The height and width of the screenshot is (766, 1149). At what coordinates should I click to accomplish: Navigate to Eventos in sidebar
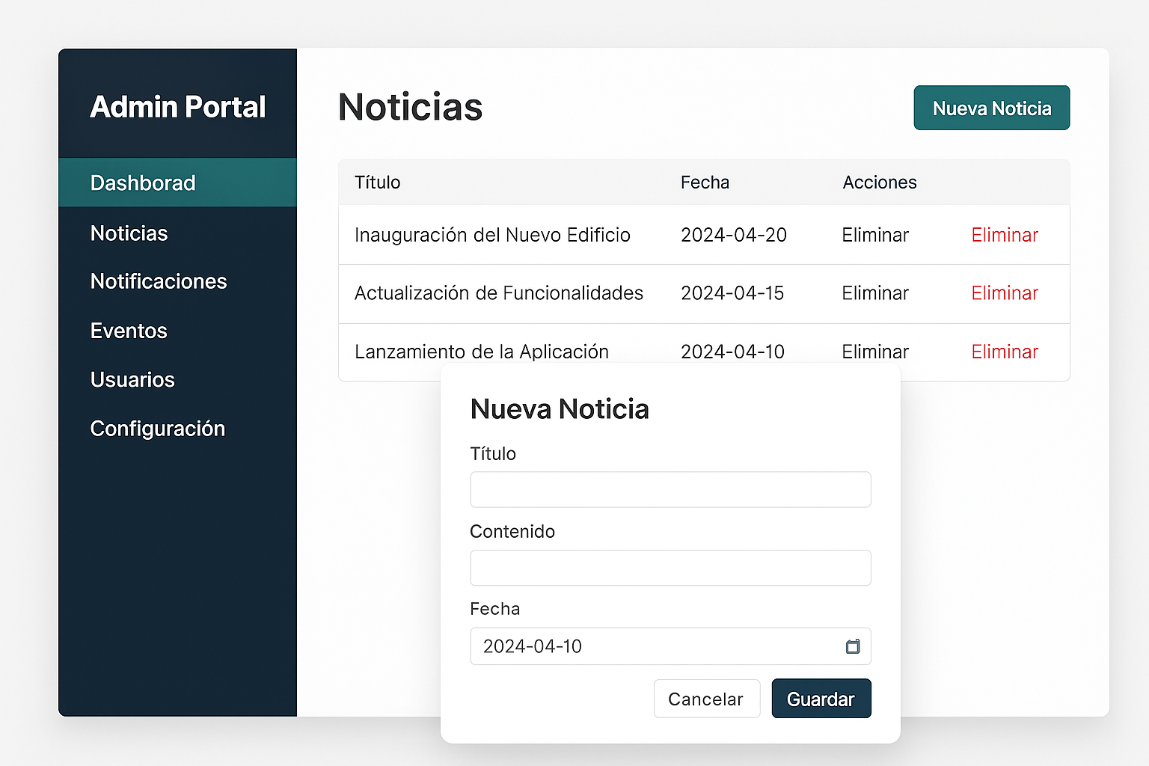pos(129,331)
